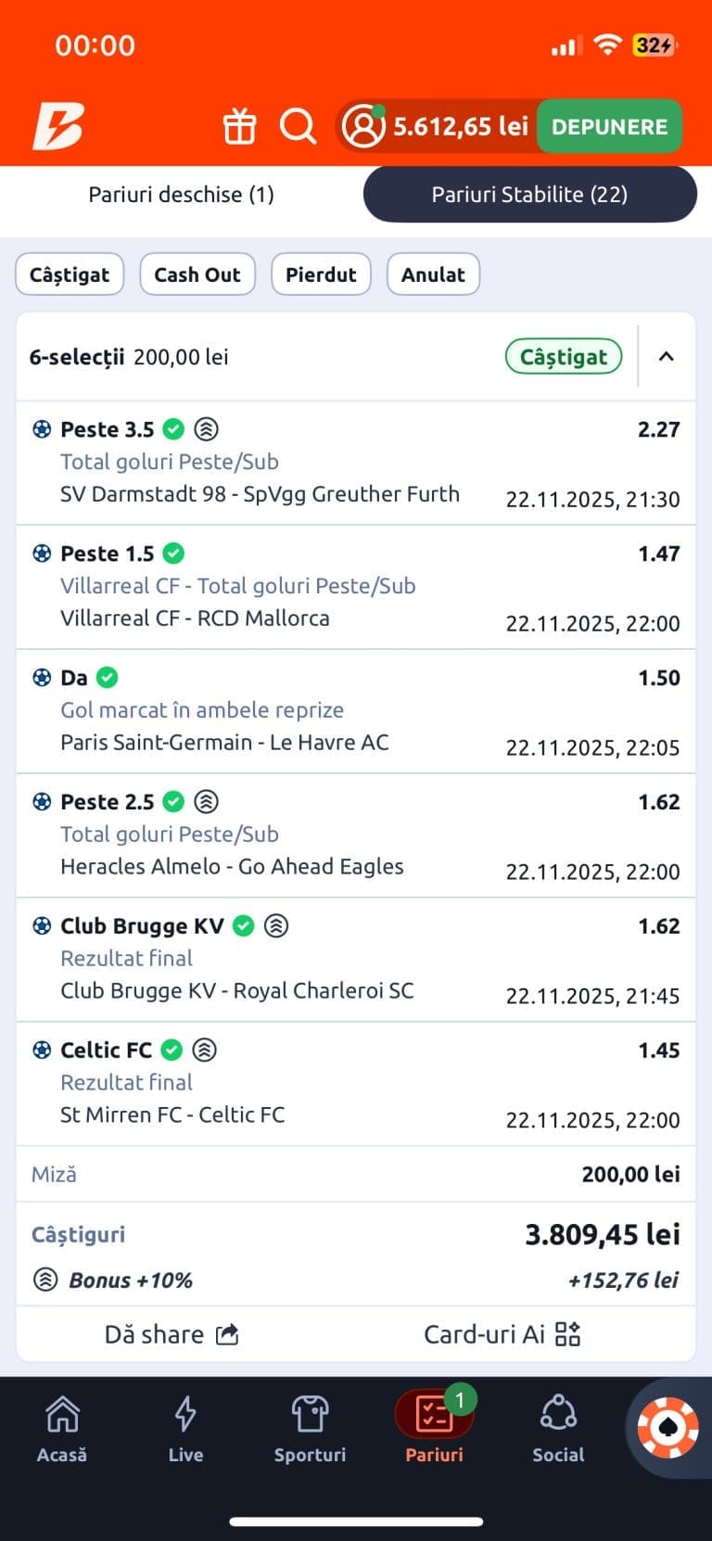
Task: Open the user profile account icon
Action: tap(363, 126)
